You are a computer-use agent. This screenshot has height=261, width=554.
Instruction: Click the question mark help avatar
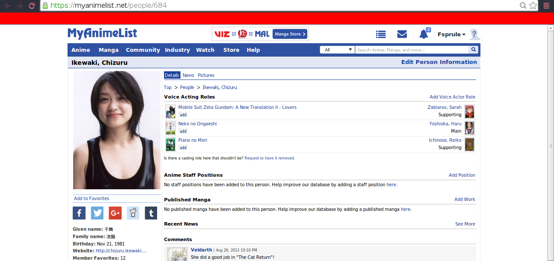tap(474, 35)
